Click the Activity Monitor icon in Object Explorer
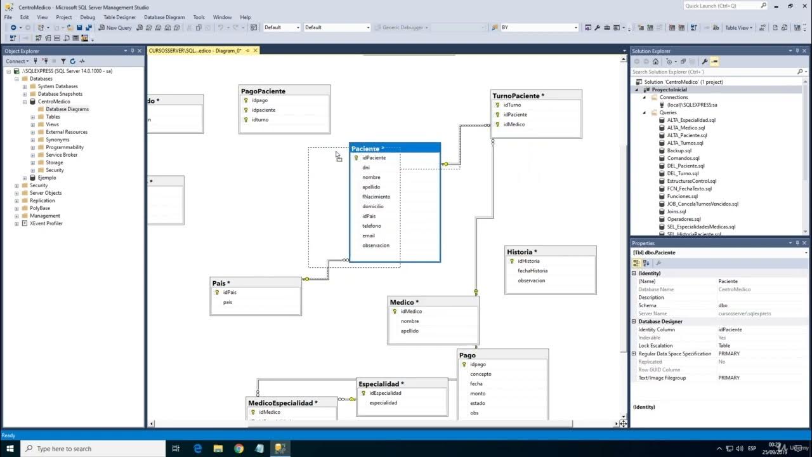 [x=82, y=61]
